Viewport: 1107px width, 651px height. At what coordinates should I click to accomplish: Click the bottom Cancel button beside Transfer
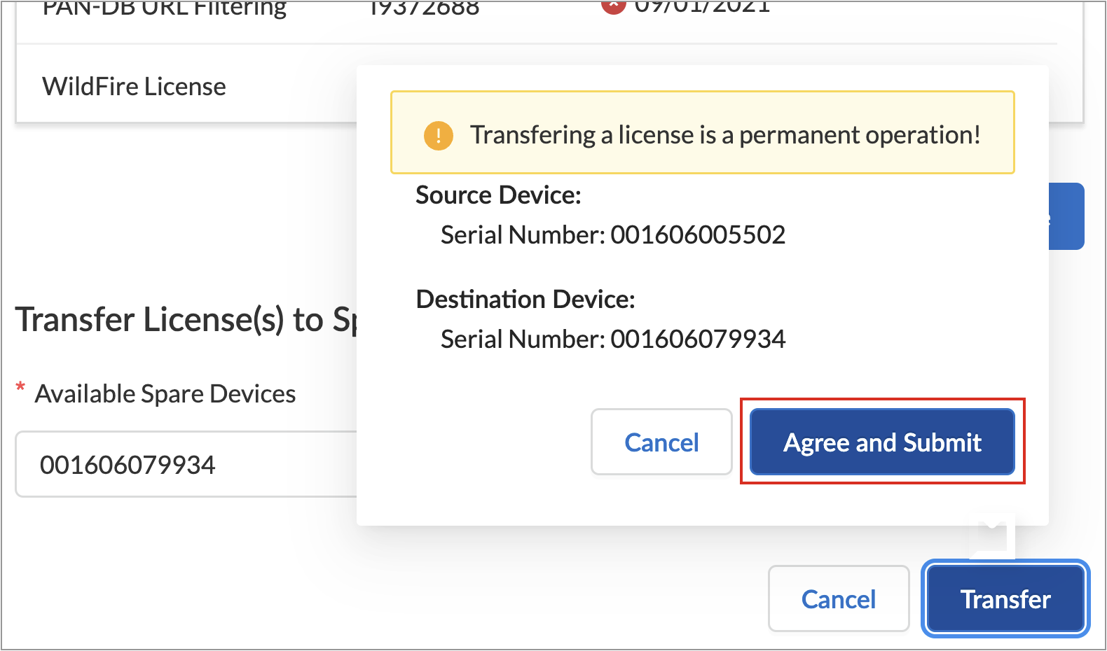click(838, 599)
